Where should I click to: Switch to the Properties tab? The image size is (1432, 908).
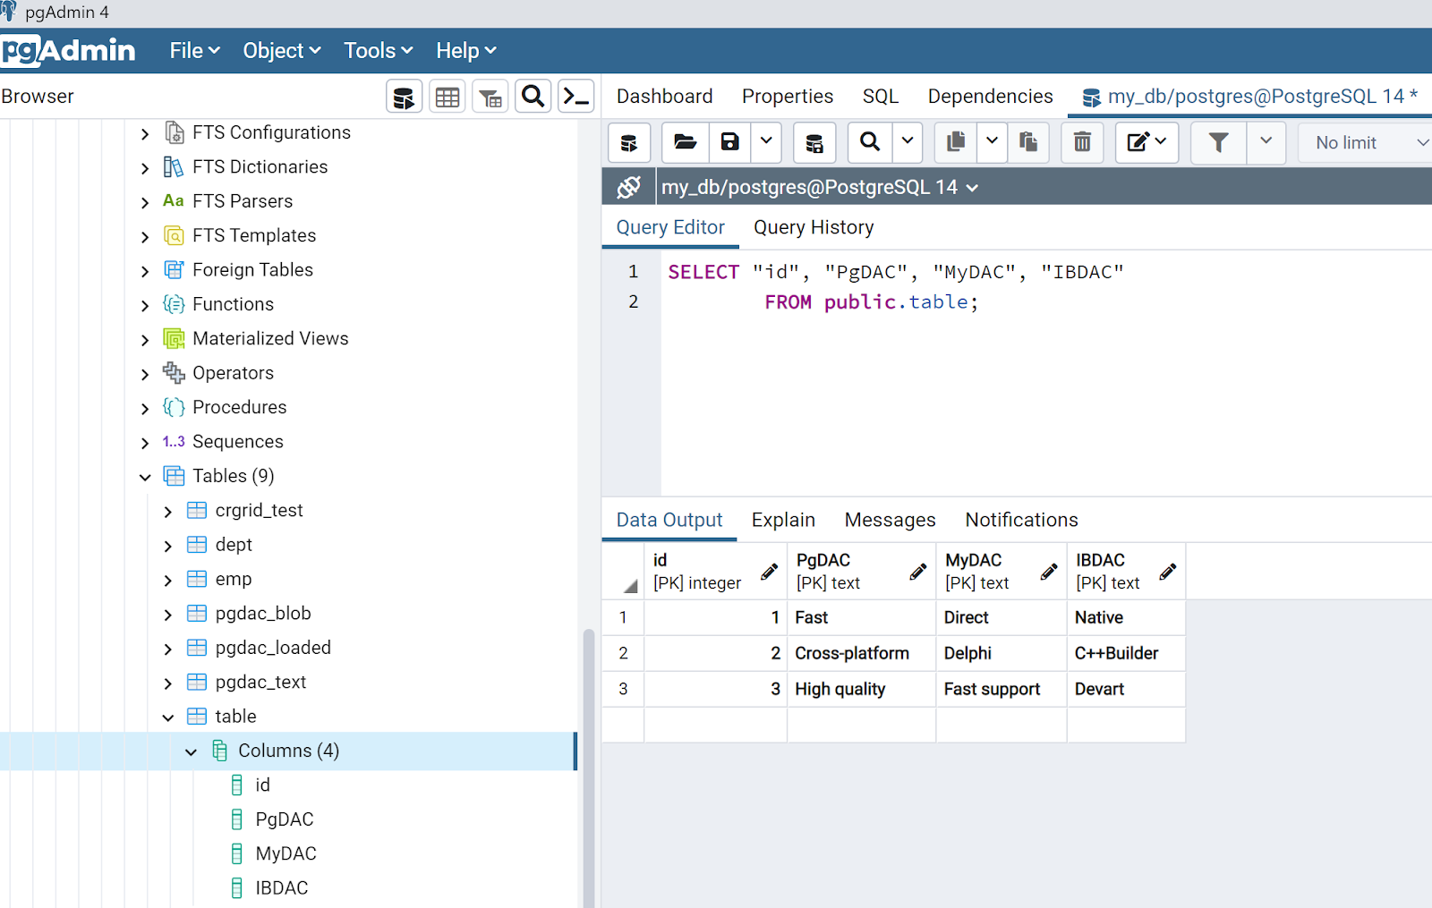pos(788,97)
